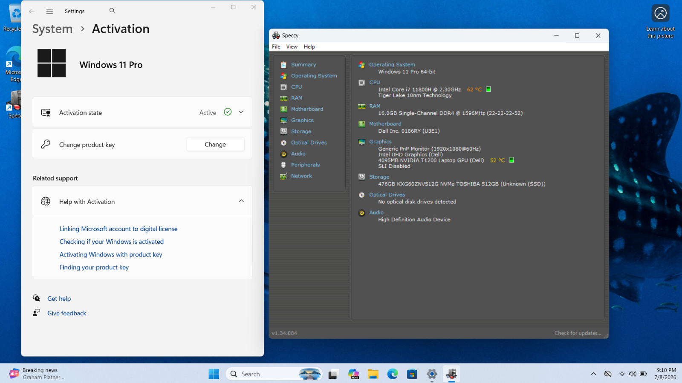Viewport: 682px width, 383px height.
Task: Open the Help menu in Speccy
Action: tap(309, 47)
